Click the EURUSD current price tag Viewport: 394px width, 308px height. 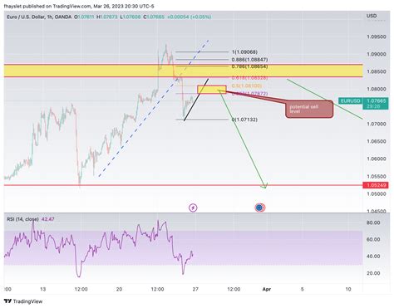[x=363, y=104]
